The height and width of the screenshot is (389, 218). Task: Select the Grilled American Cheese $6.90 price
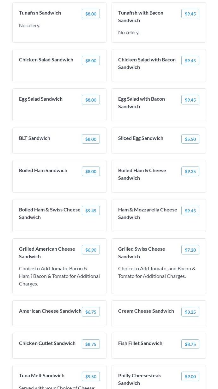tap(91, 250)
